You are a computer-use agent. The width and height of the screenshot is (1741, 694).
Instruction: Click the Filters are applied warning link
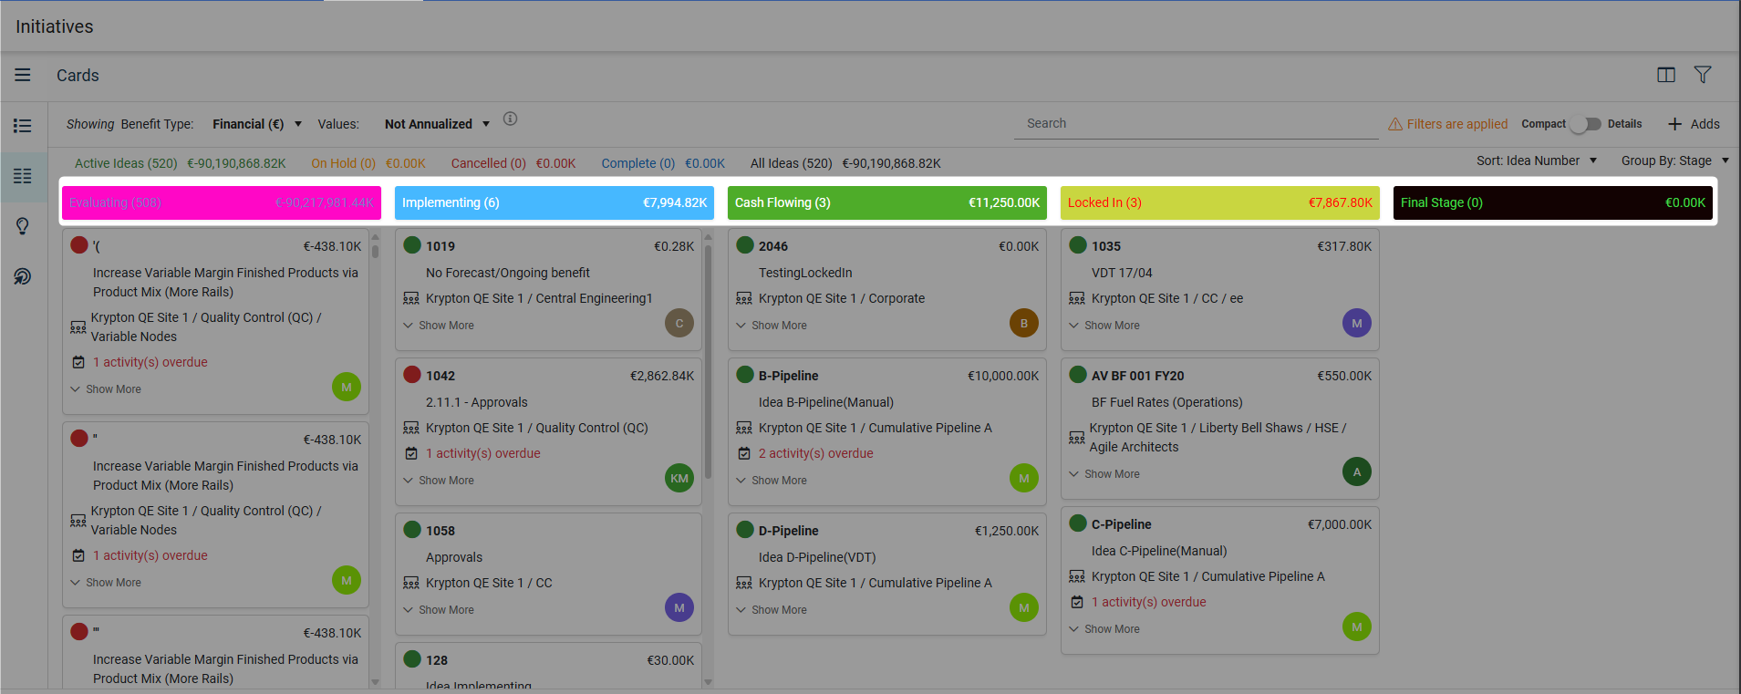tap(1447, 124)
